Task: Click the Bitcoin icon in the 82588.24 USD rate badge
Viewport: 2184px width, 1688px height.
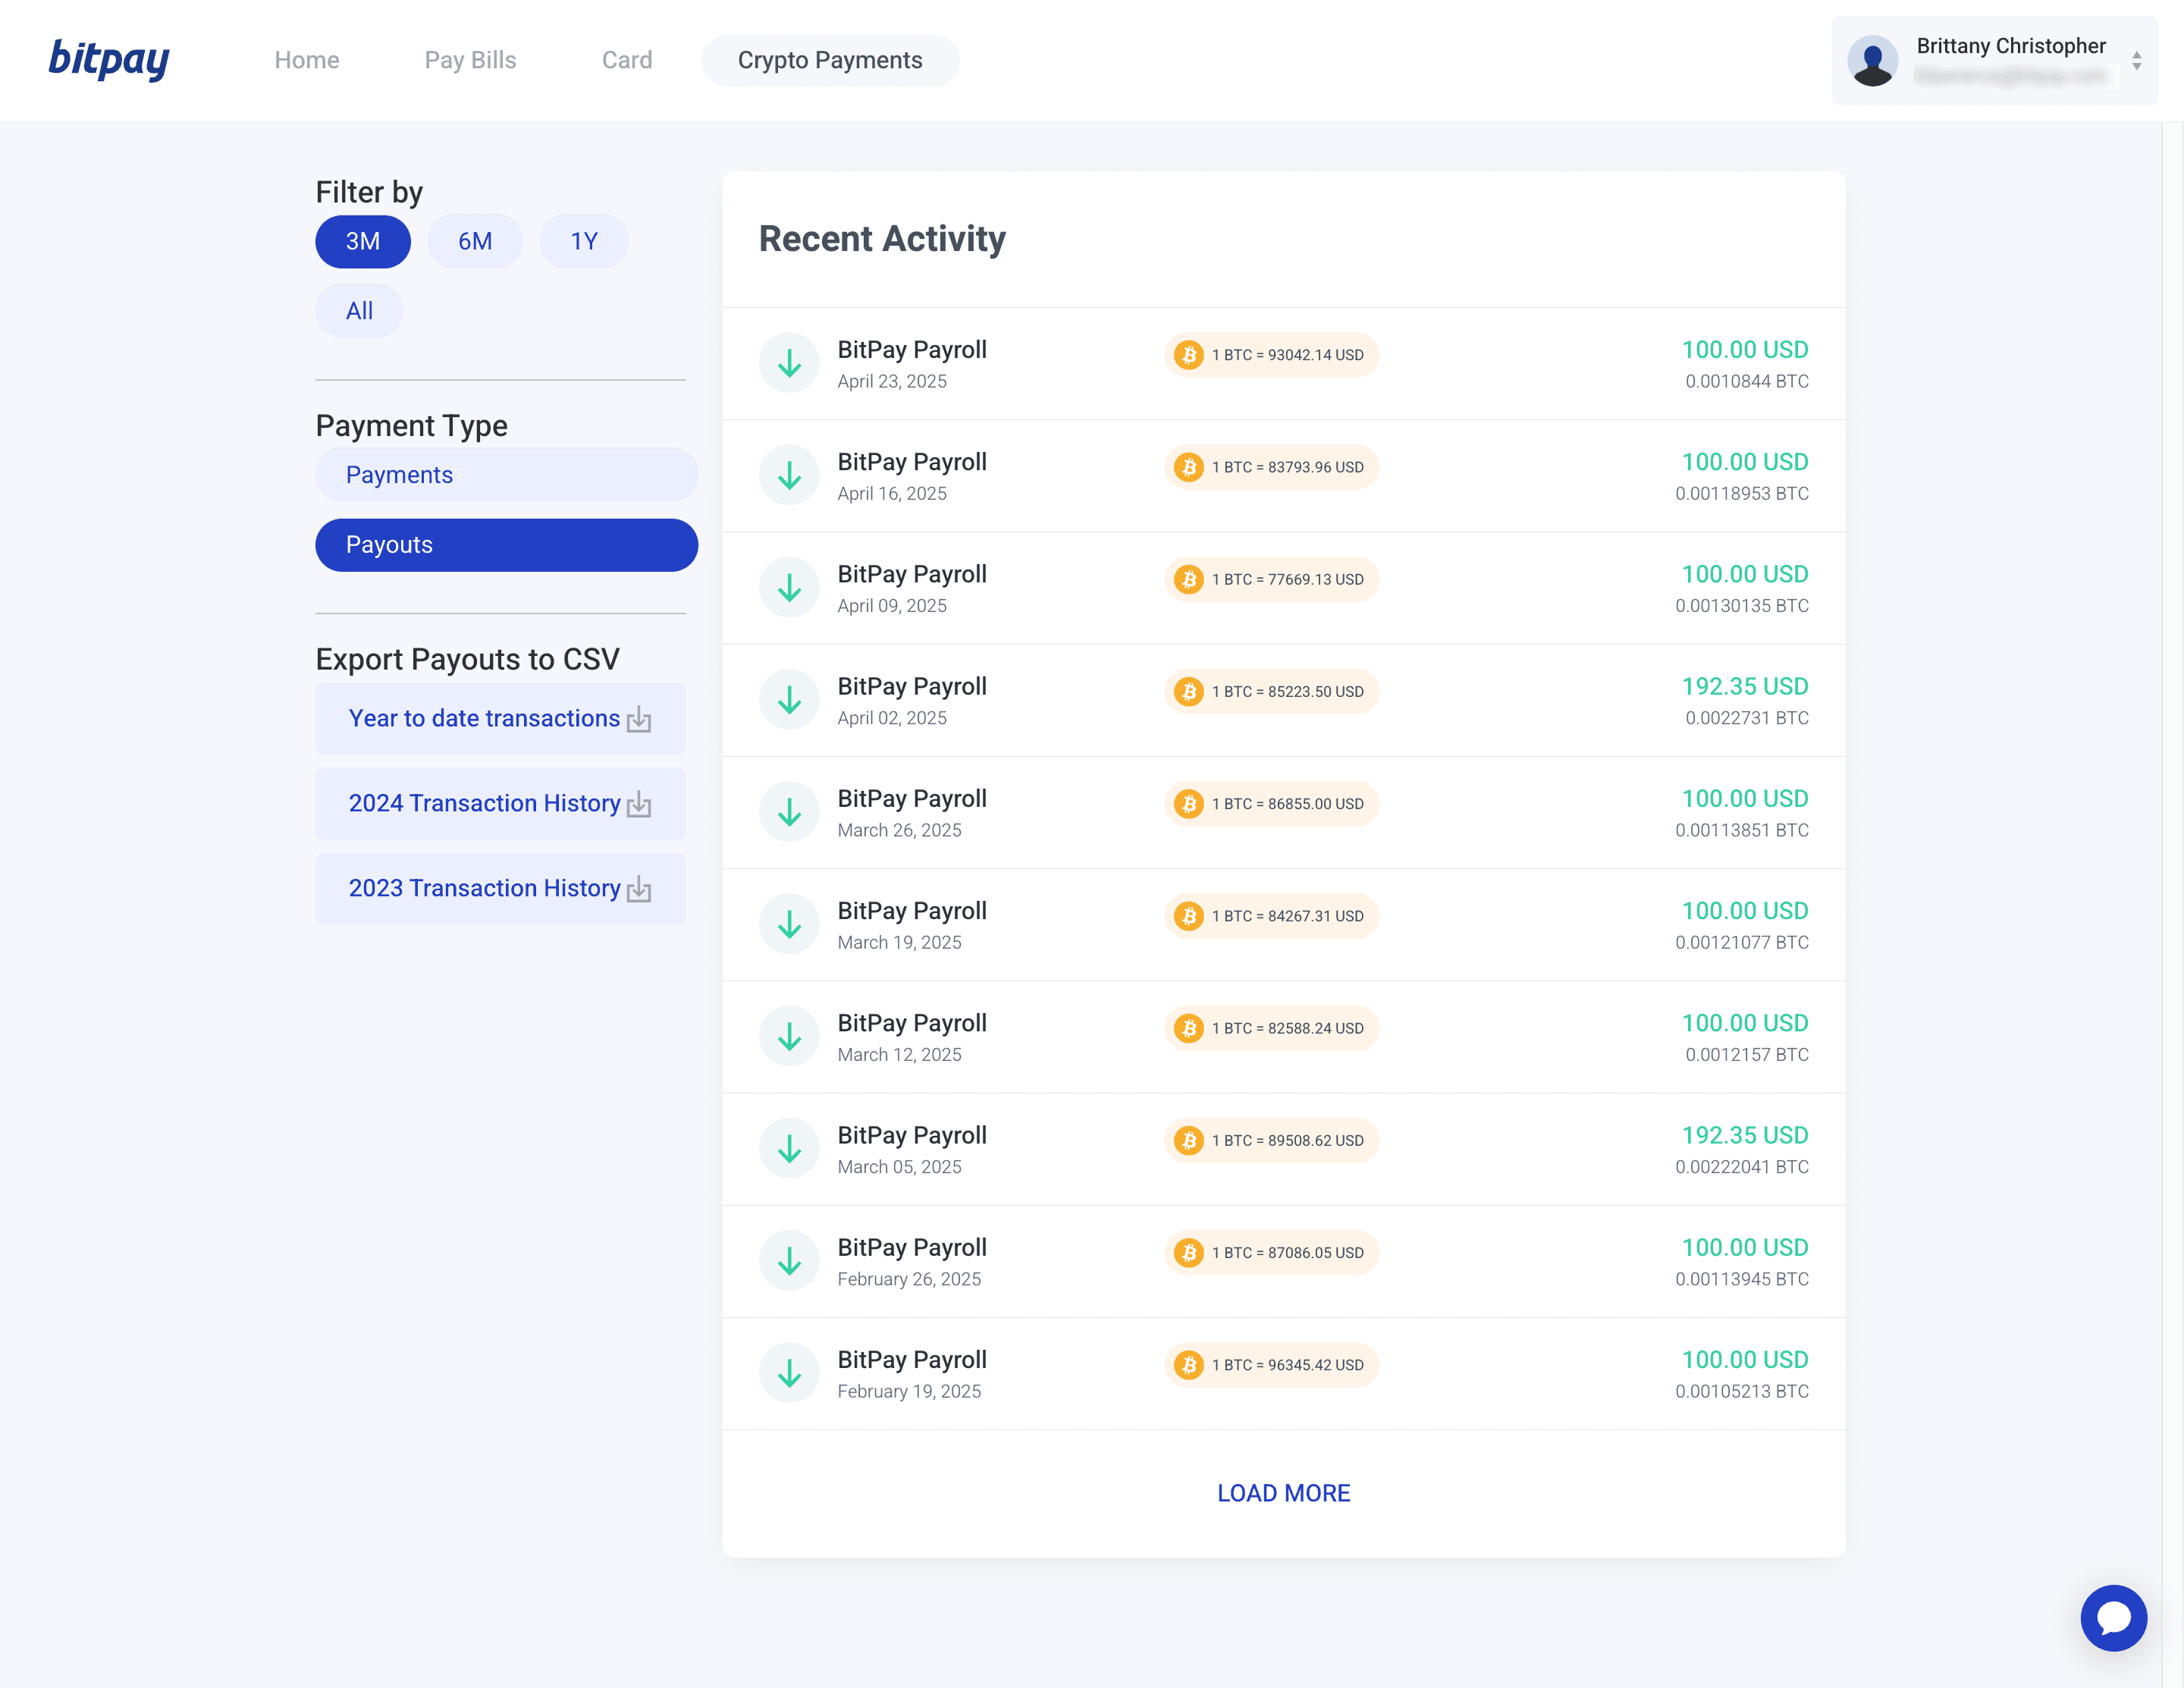Action: [x=1189, y=1027]
